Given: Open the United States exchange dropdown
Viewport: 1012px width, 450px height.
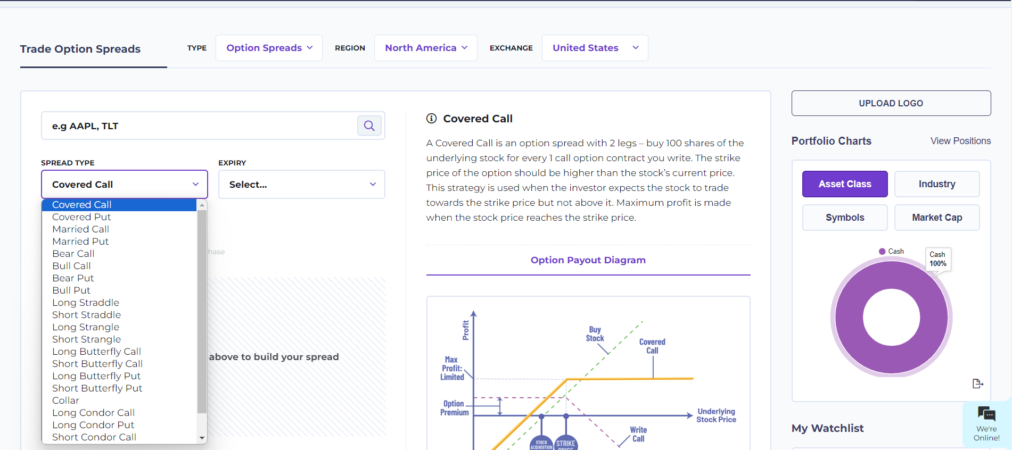Looking at the screenshot, I should click(595, 48).
